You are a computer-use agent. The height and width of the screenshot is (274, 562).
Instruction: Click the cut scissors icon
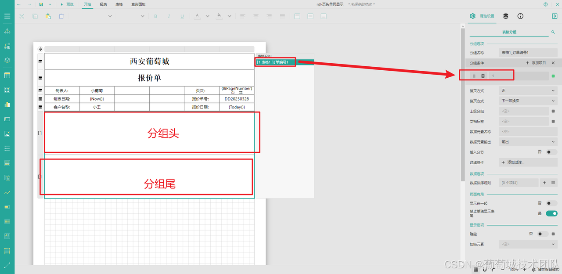(22, 16)
